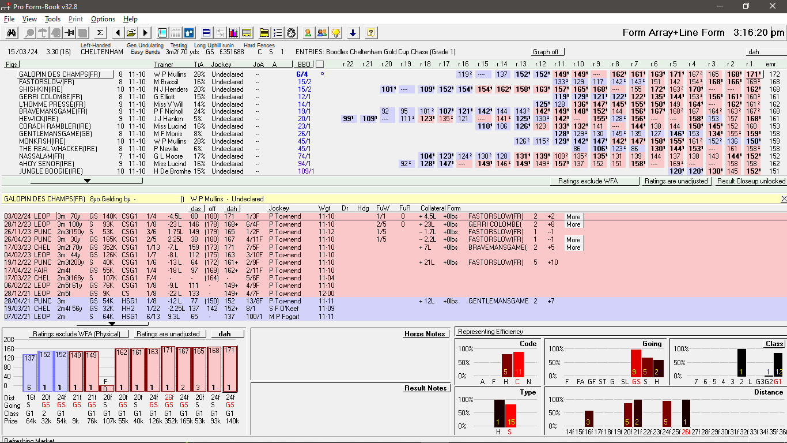
Task: Click the blue down arrow download icon
Action: pyautogui.click(x=353, y=33)
